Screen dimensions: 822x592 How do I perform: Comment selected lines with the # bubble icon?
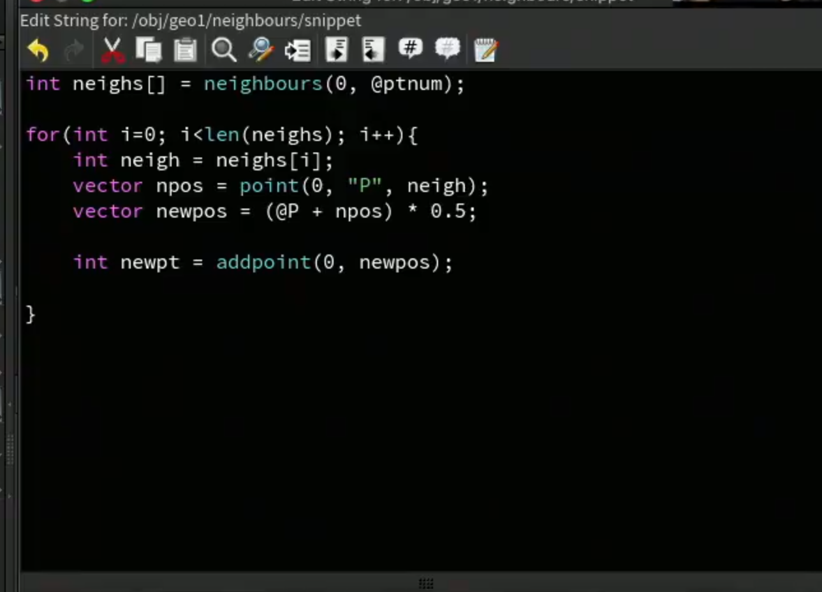[410, 48]
